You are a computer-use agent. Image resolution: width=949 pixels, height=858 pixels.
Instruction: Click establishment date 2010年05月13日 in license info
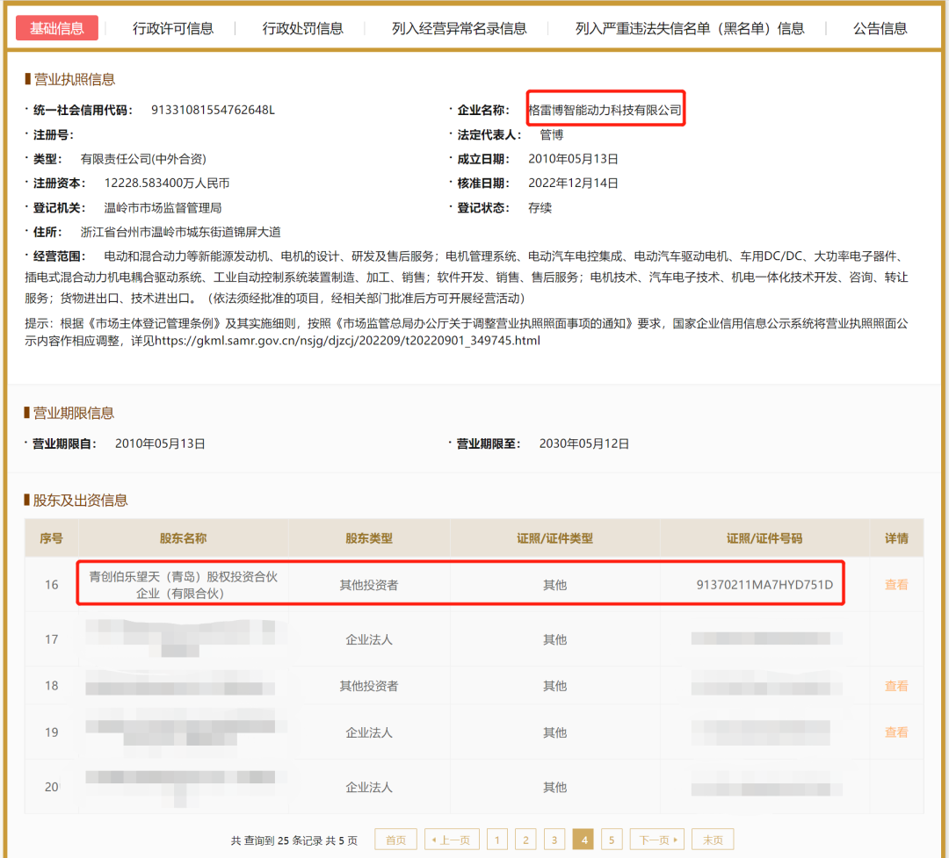click(573, 159)
